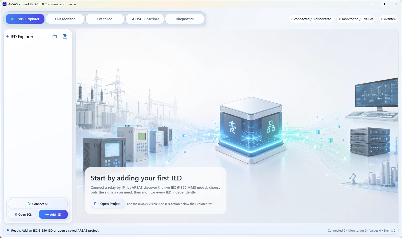Go to the Event Log tab
The image size is (402, 238).
(105, 19)
